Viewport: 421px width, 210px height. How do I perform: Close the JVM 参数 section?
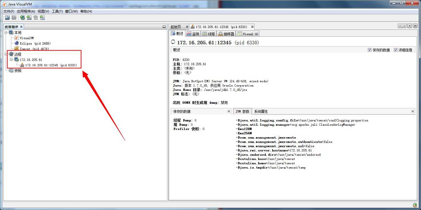[x=413, y=111]
